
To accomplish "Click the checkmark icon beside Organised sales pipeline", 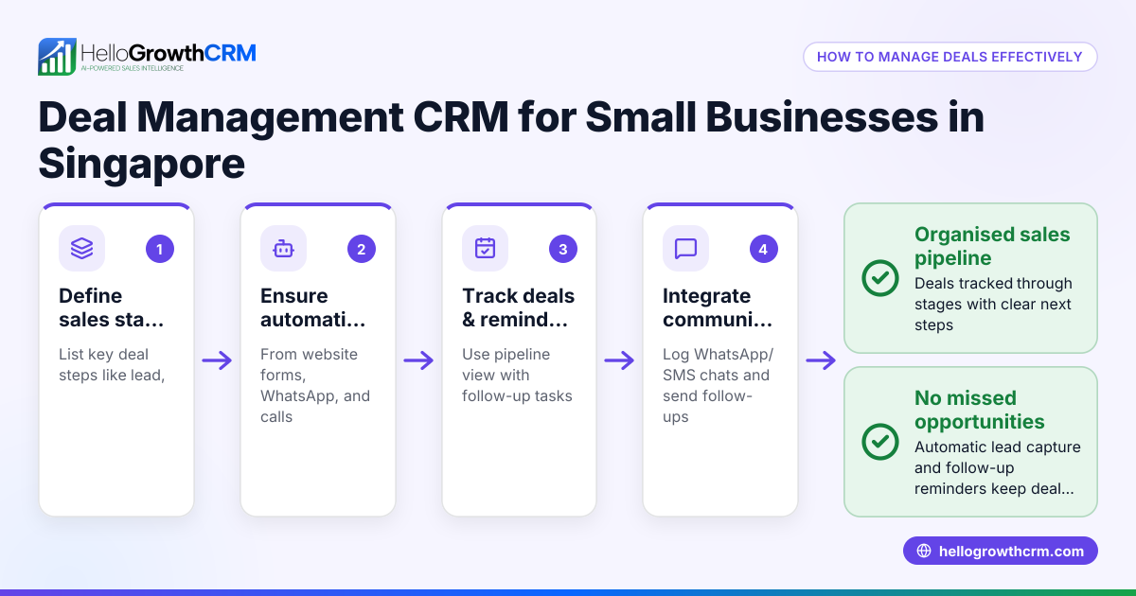I will click(880, 278).
